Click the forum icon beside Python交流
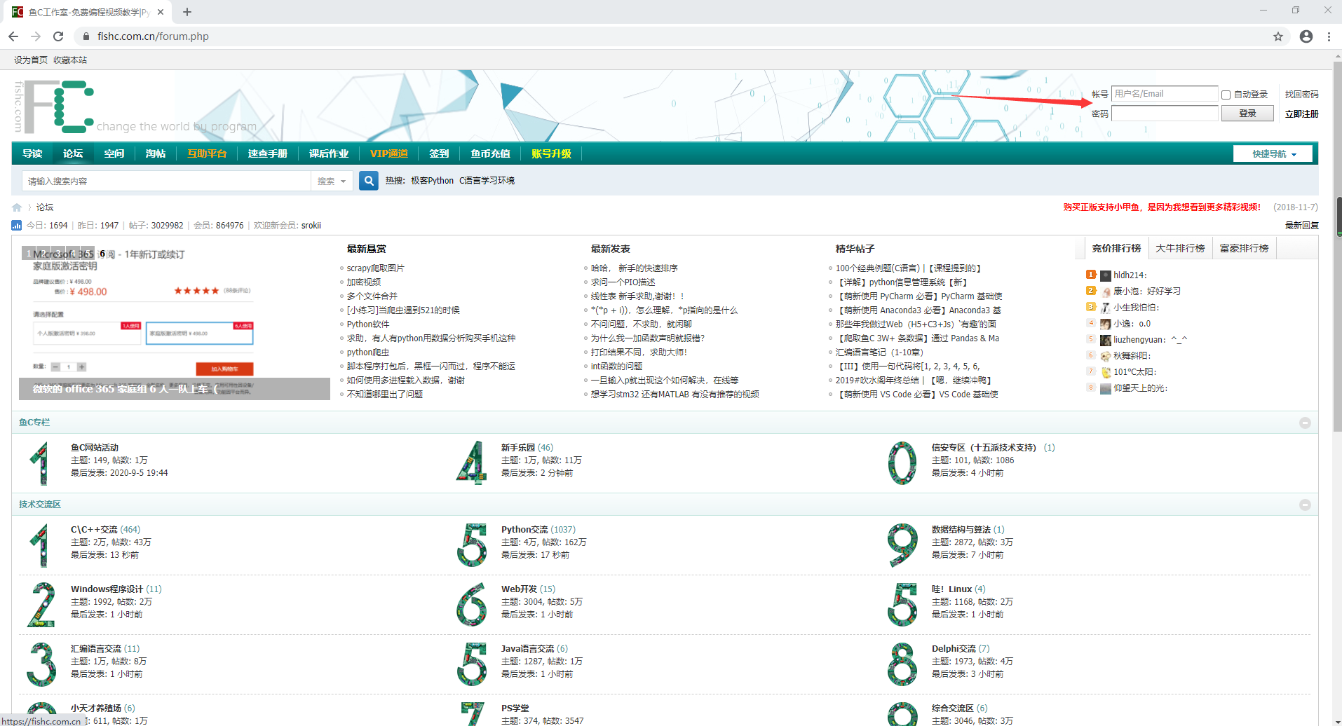The image size is (1342, 726). pyautogui.click(x=472, y=545)
